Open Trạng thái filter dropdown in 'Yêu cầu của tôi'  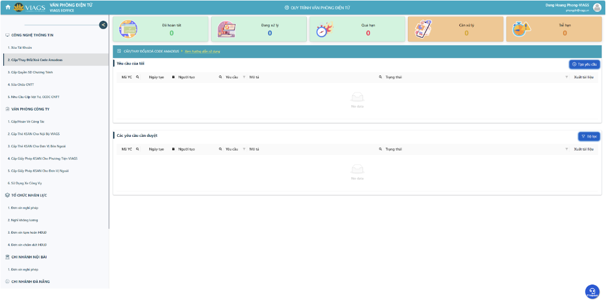click(x=567, y=77)
